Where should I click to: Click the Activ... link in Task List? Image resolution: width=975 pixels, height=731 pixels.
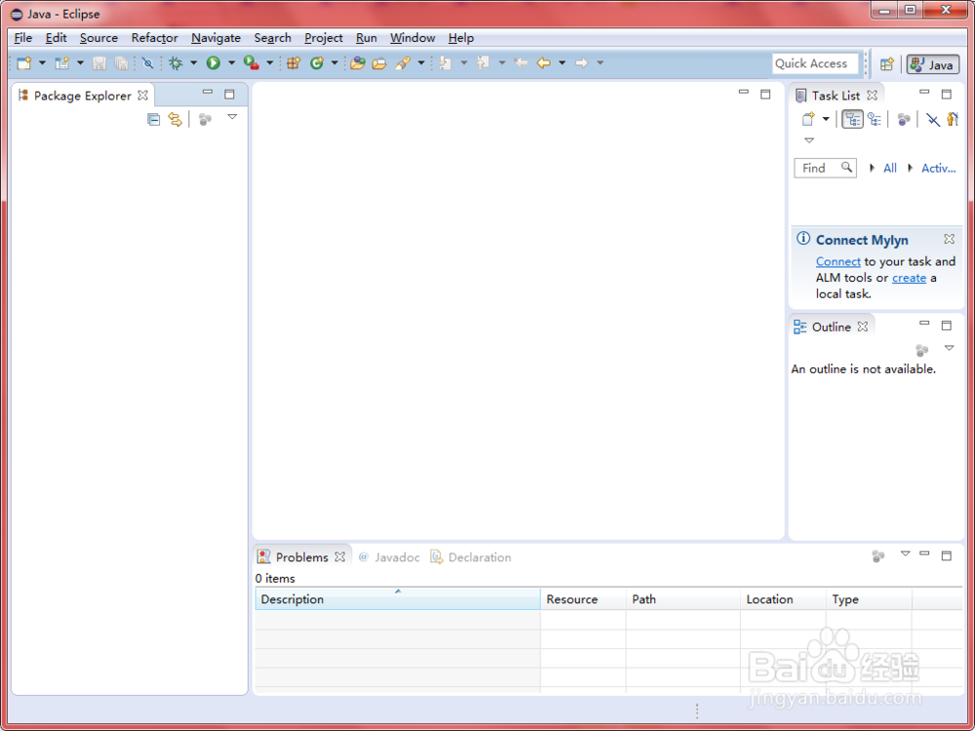click(x=938, y=168)
